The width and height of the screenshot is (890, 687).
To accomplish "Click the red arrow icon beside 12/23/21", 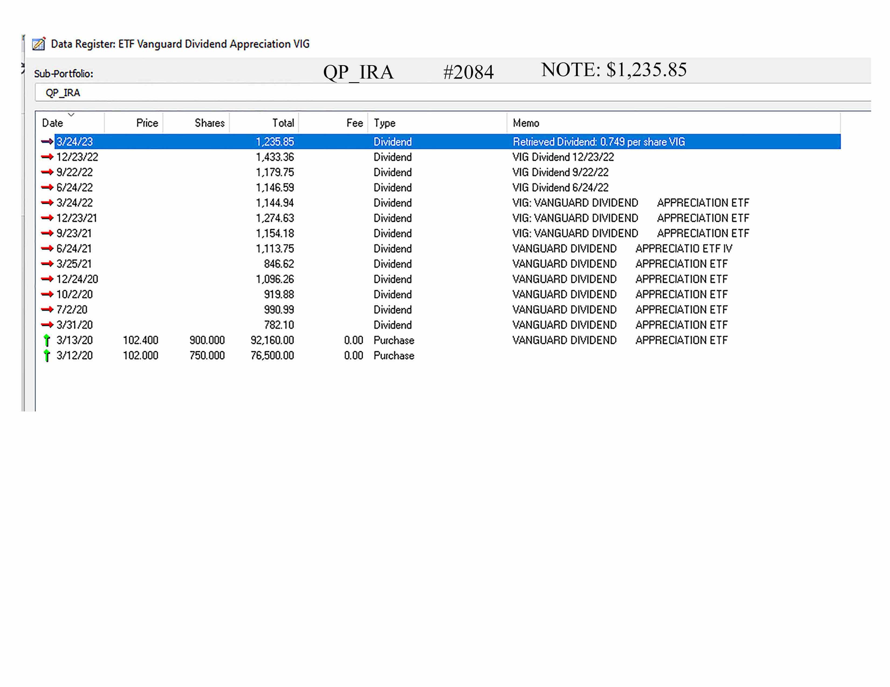I will click(x=47, y=218).
